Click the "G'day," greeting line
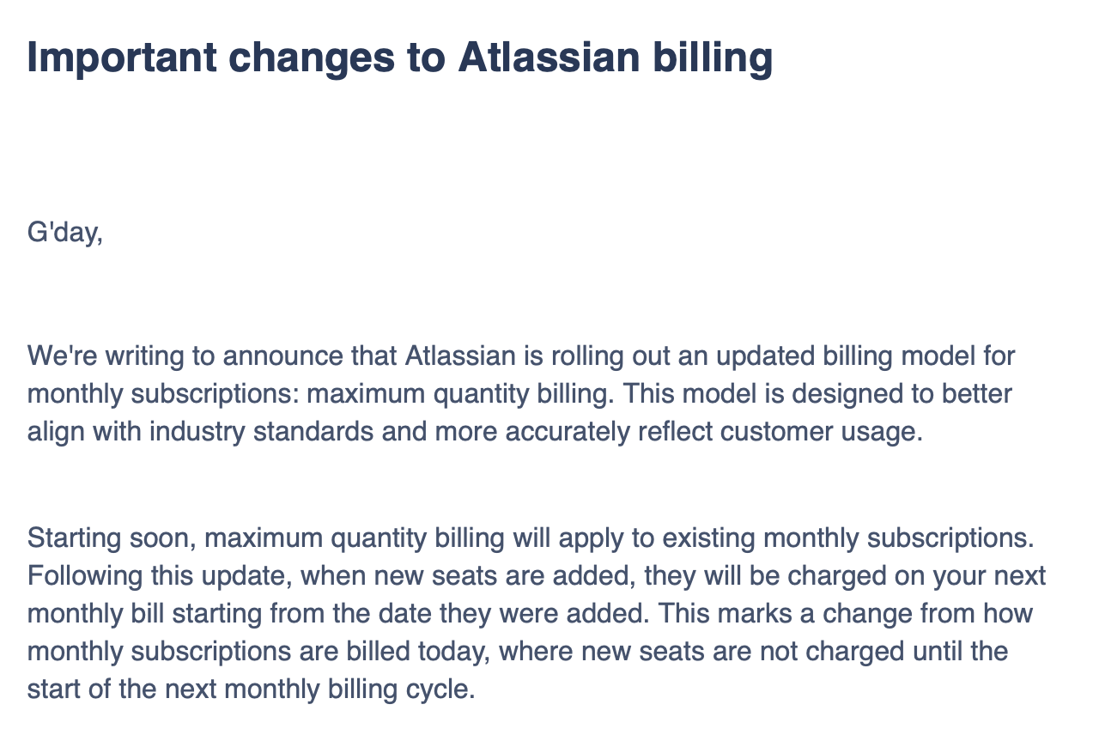1099x747 pixels. (65, 233)
